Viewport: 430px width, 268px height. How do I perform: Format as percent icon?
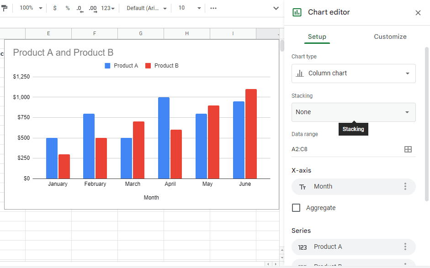pos(68,8)
